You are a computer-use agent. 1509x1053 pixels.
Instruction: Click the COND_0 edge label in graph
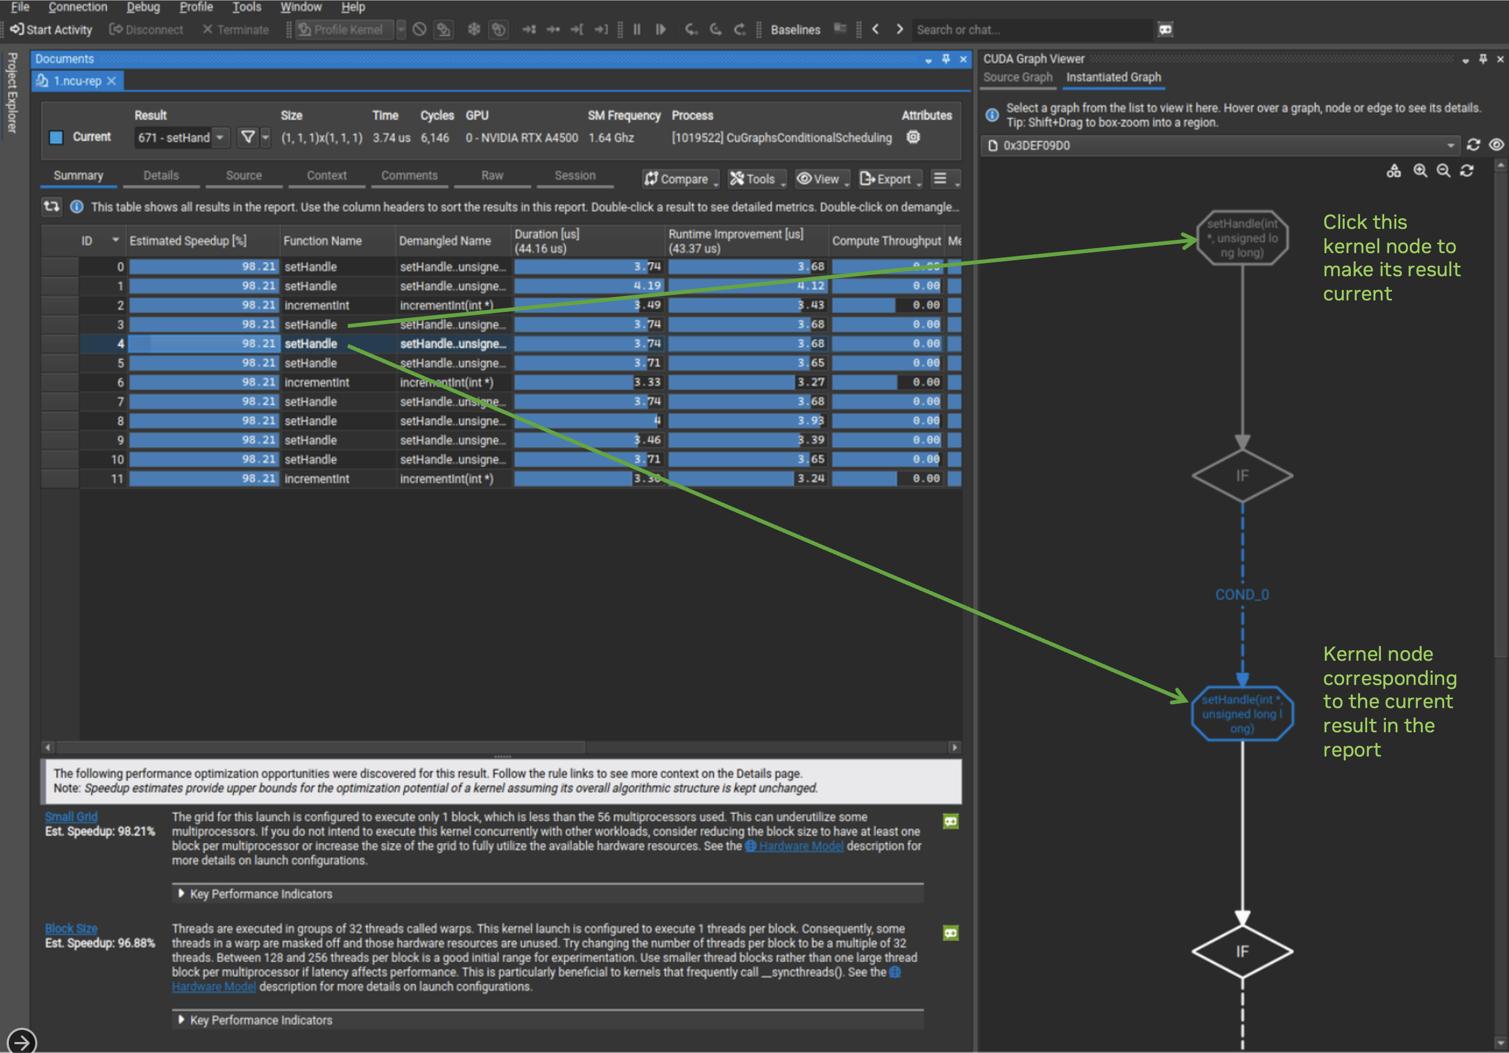(x=1242, y=594)
